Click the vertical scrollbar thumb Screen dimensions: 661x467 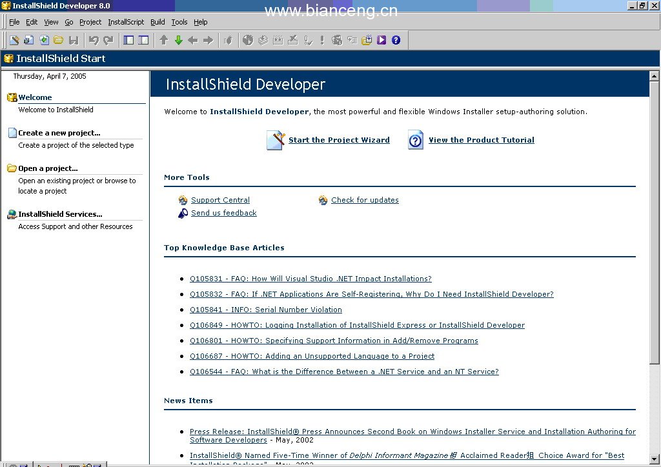pos(655,223)
